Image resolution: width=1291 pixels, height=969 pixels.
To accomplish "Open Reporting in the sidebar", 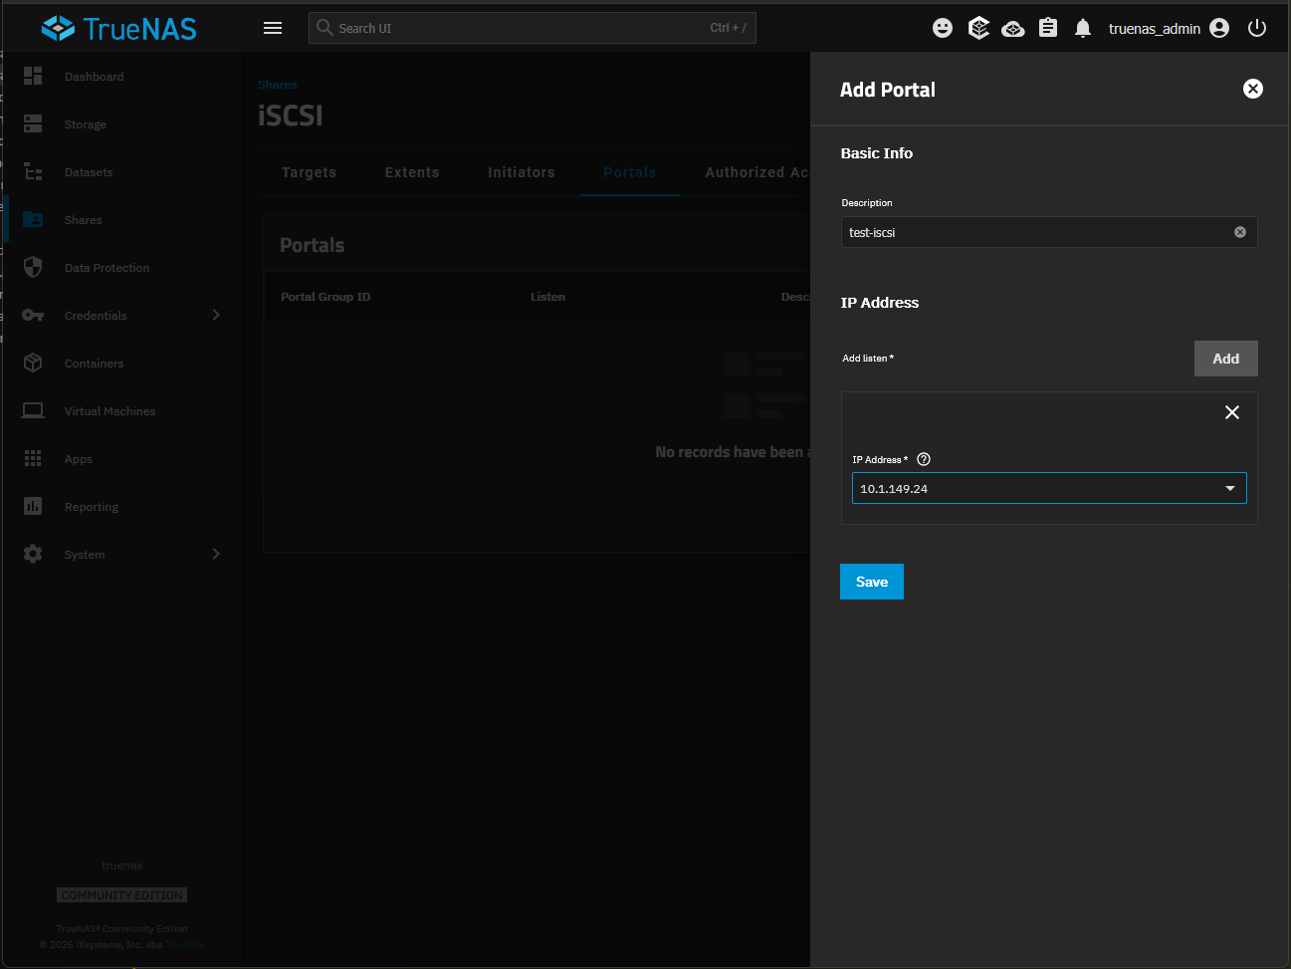I will coord(92,507).
